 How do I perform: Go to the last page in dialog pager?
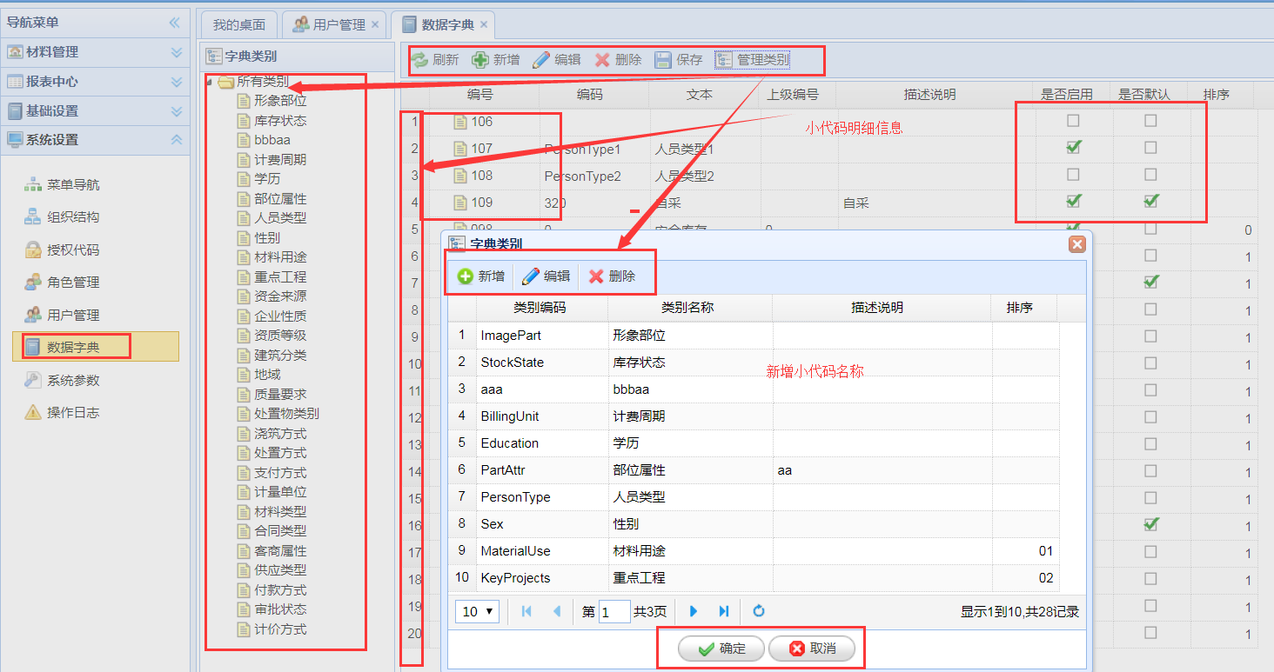point(723,611)
